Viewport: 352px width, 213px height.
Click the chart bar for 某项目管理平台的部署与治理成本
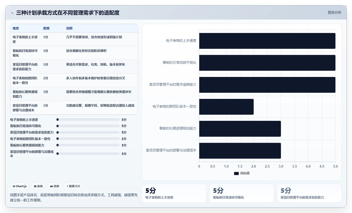pos(240,151)
